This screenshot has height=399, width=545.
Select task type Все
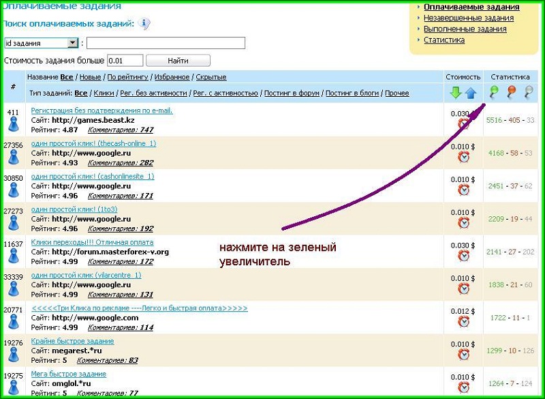pyautogui.click(x=80, y=93)
